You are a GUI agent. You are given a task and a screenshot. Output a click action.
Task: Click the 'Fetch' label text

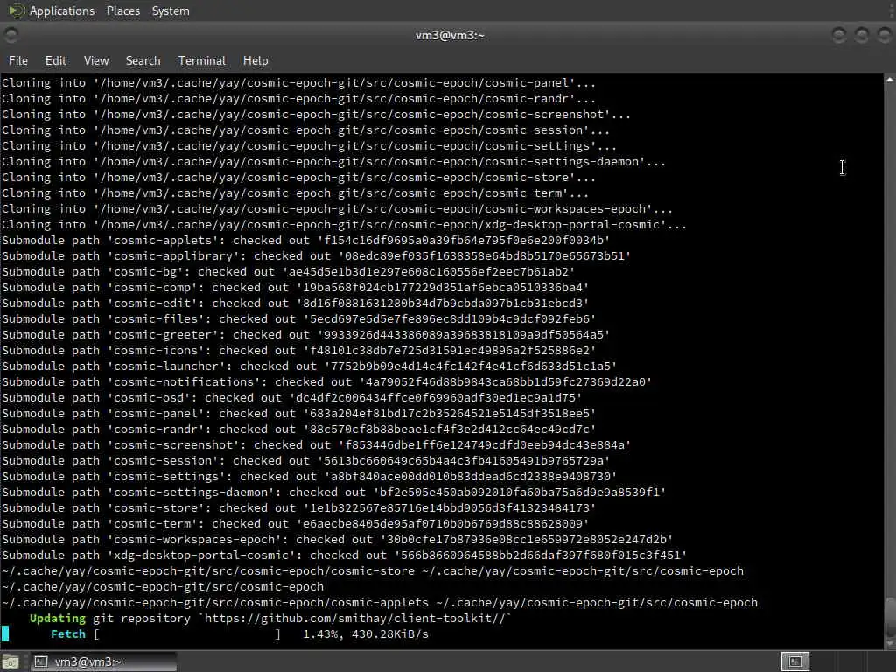68,633
